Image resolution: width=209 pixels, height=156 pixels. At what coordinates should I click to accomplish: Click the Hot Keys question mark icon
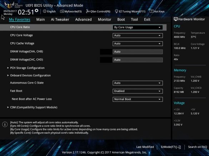tap(151, 11)
